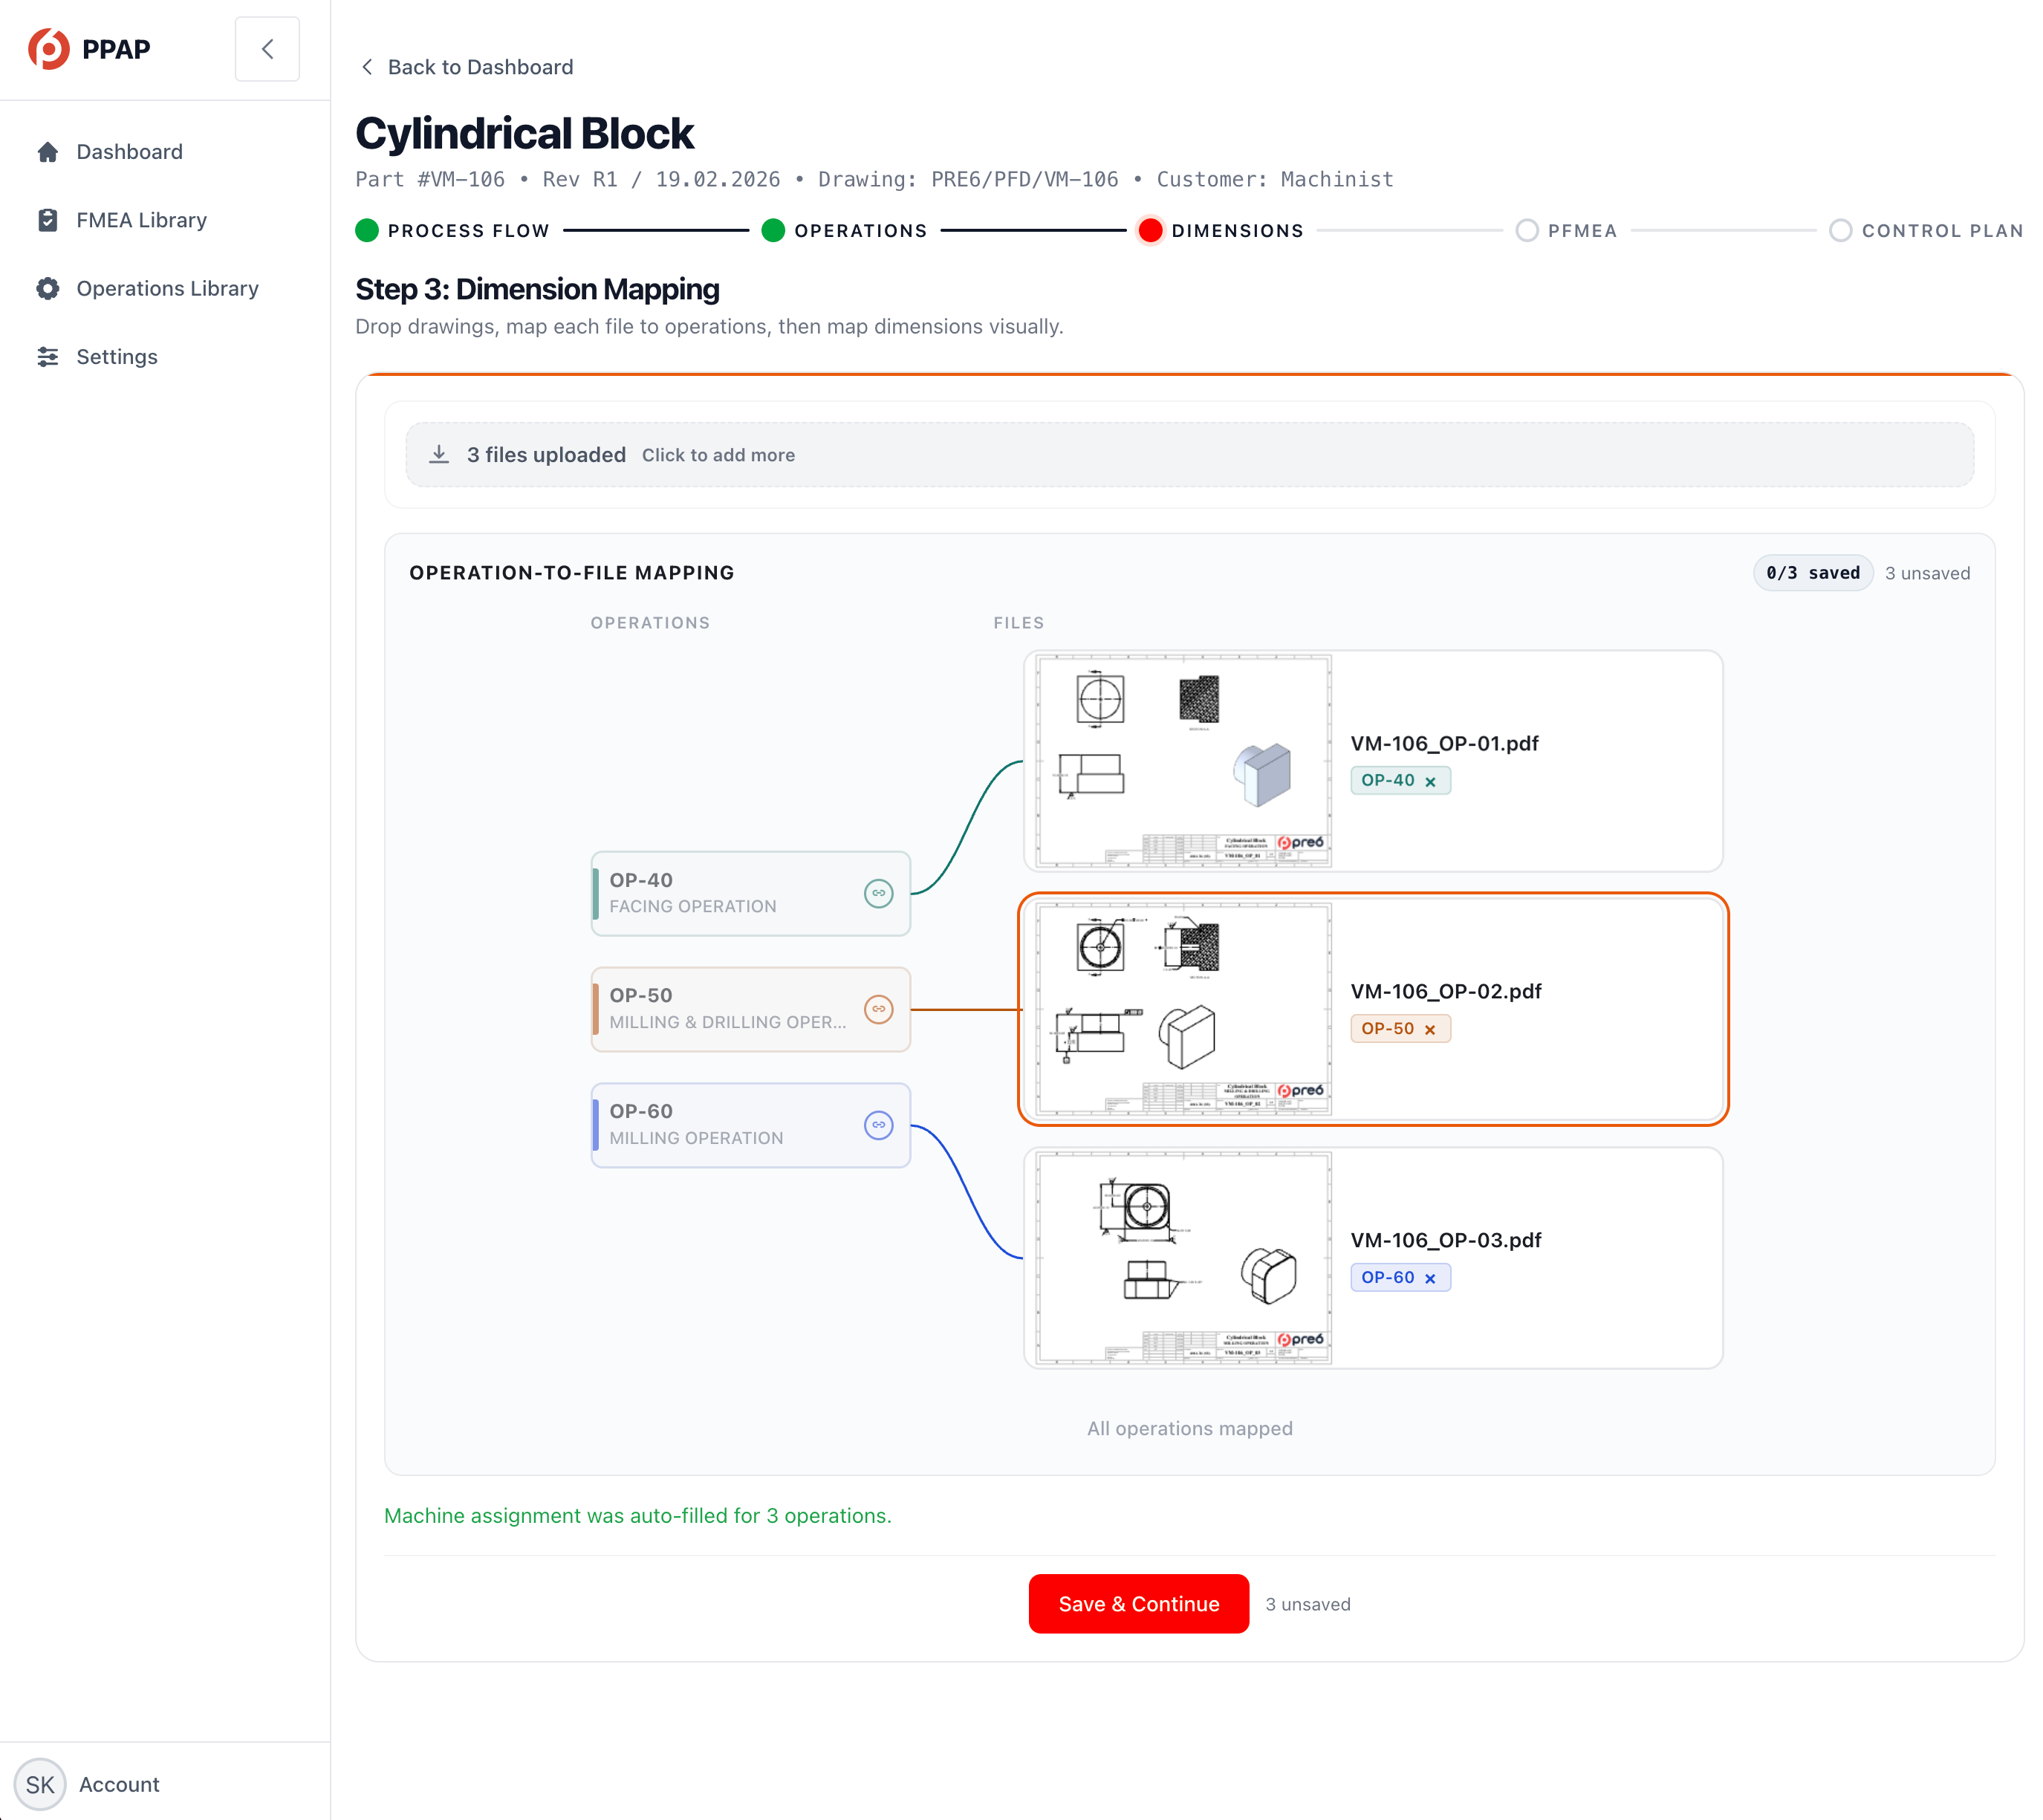Select the PFMEA step circle
Image resolution: width=2043 pixels, height=1820 pixels.
[x=1526, y=231]
